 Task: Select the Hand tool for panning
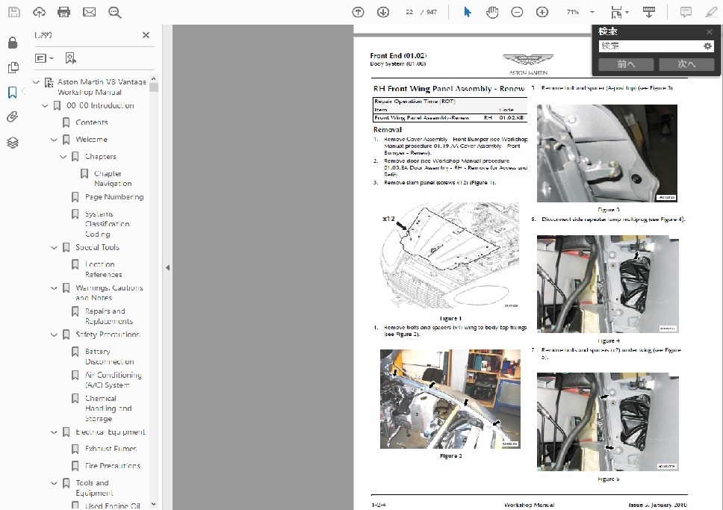[x=491, y=12]
